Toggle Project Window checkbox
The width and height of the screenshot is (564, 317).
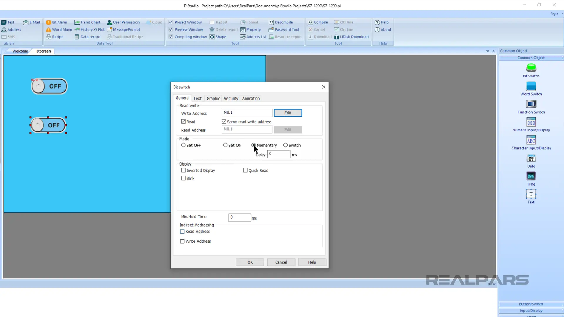(x=171, y=22)
